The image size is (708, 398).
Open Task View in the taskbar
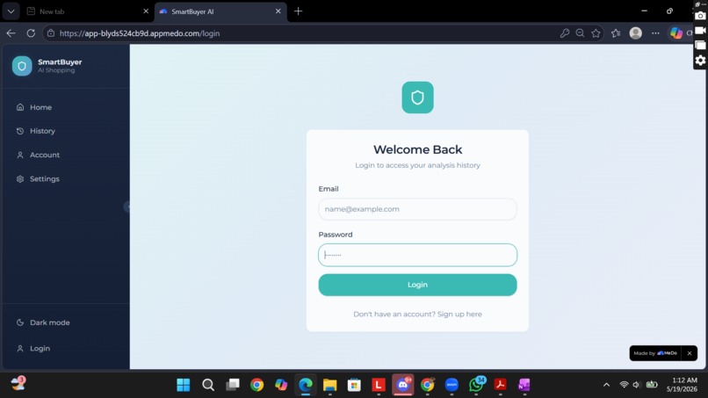click(x=233, y=385)
